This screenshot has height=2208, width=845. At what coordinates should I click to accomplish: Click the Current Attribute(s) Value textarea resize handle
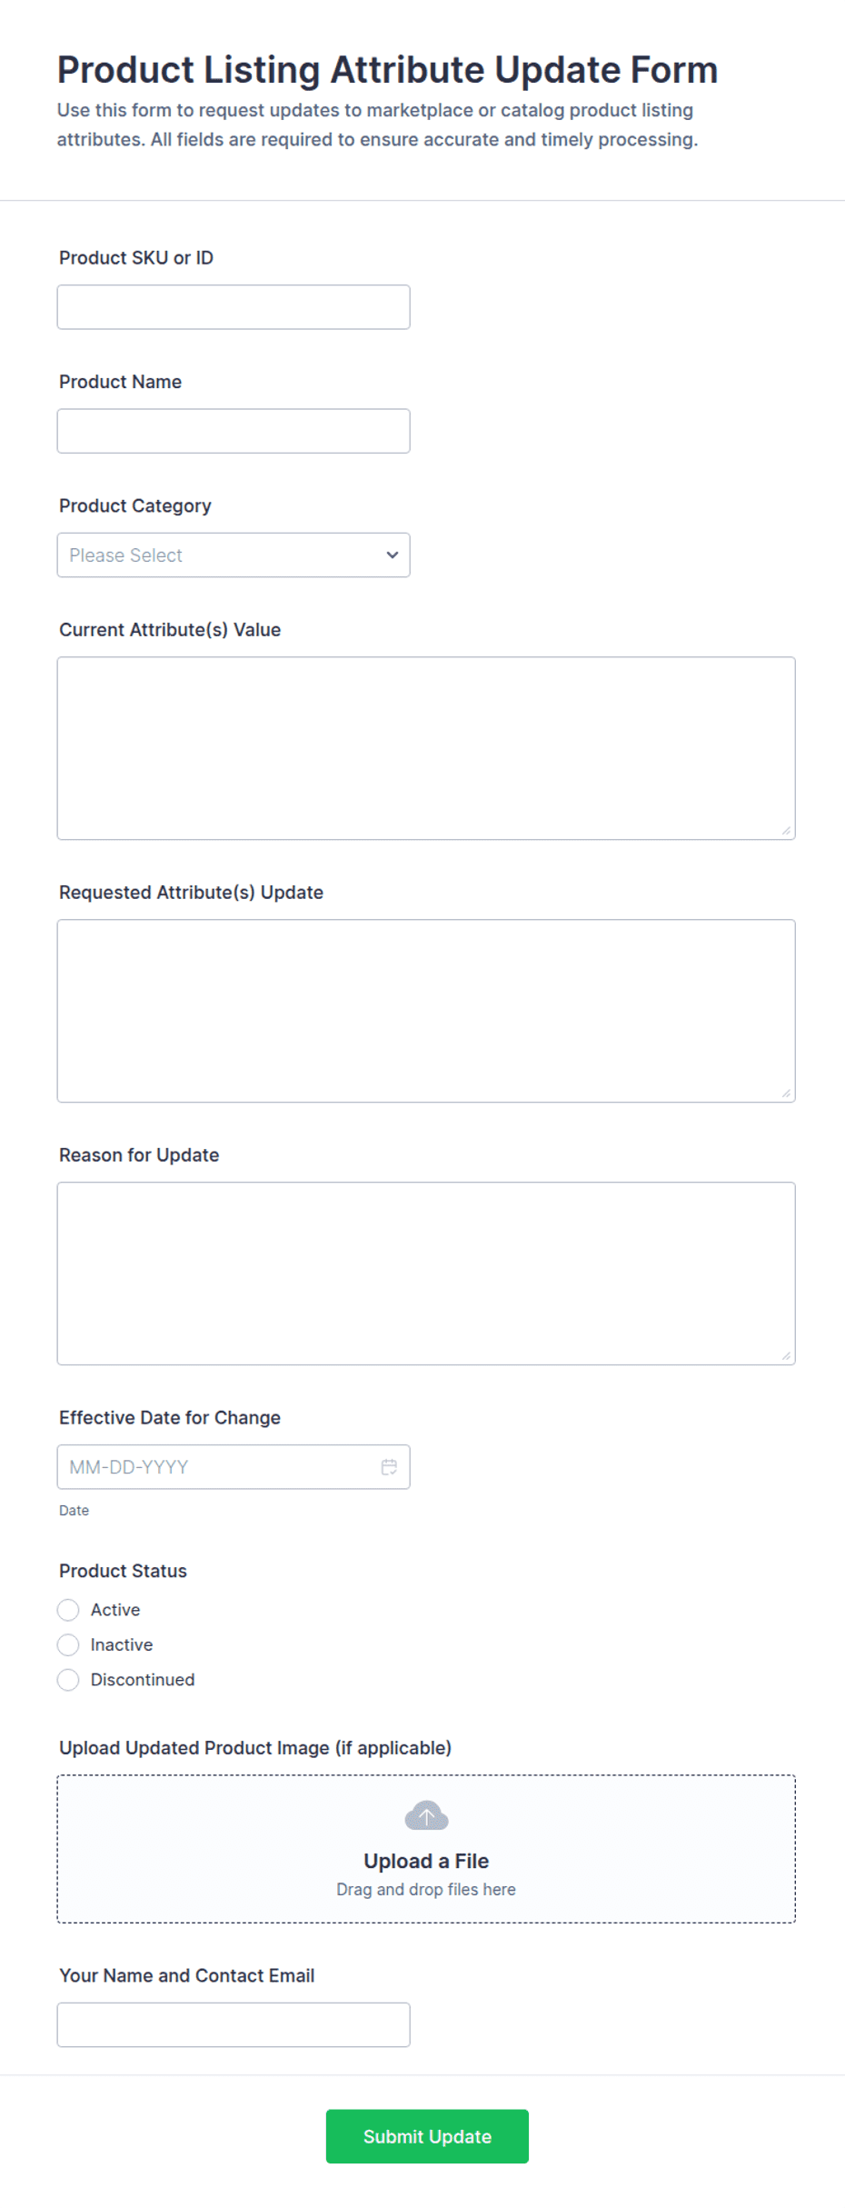pos(786,830)
